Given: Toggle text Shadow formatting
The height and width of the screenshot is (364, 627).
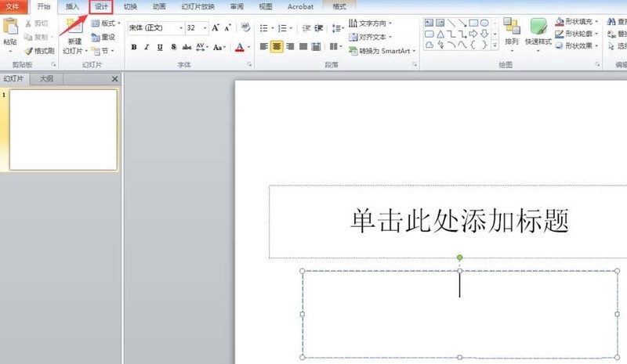Looking at the screenshot, I should pos(173,47).
